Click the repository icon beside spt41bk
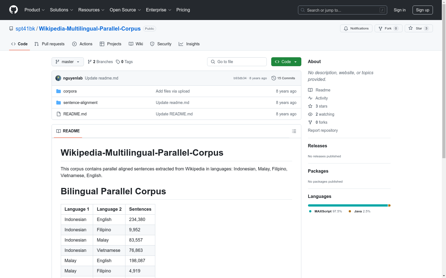Screen dimensions: 446x278 [x=11, y=29]
